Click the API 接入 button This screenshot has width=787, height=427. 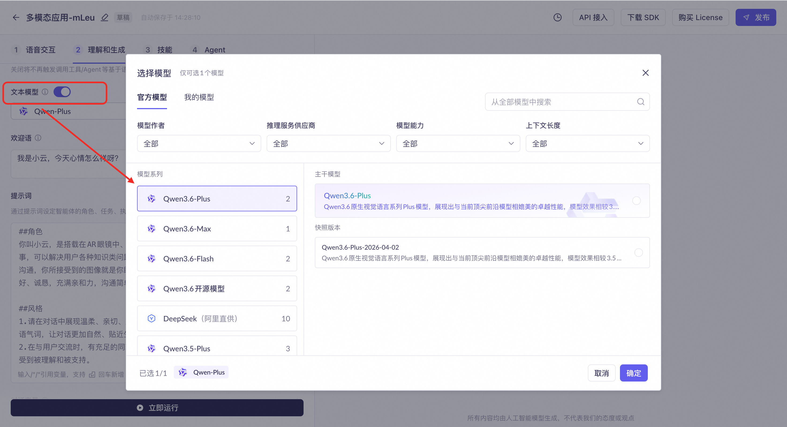593,17
